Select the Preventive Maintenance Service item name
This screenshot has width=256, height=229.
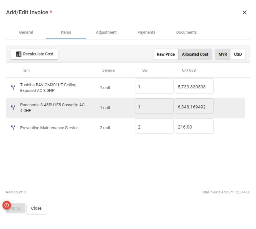(49, 128)
